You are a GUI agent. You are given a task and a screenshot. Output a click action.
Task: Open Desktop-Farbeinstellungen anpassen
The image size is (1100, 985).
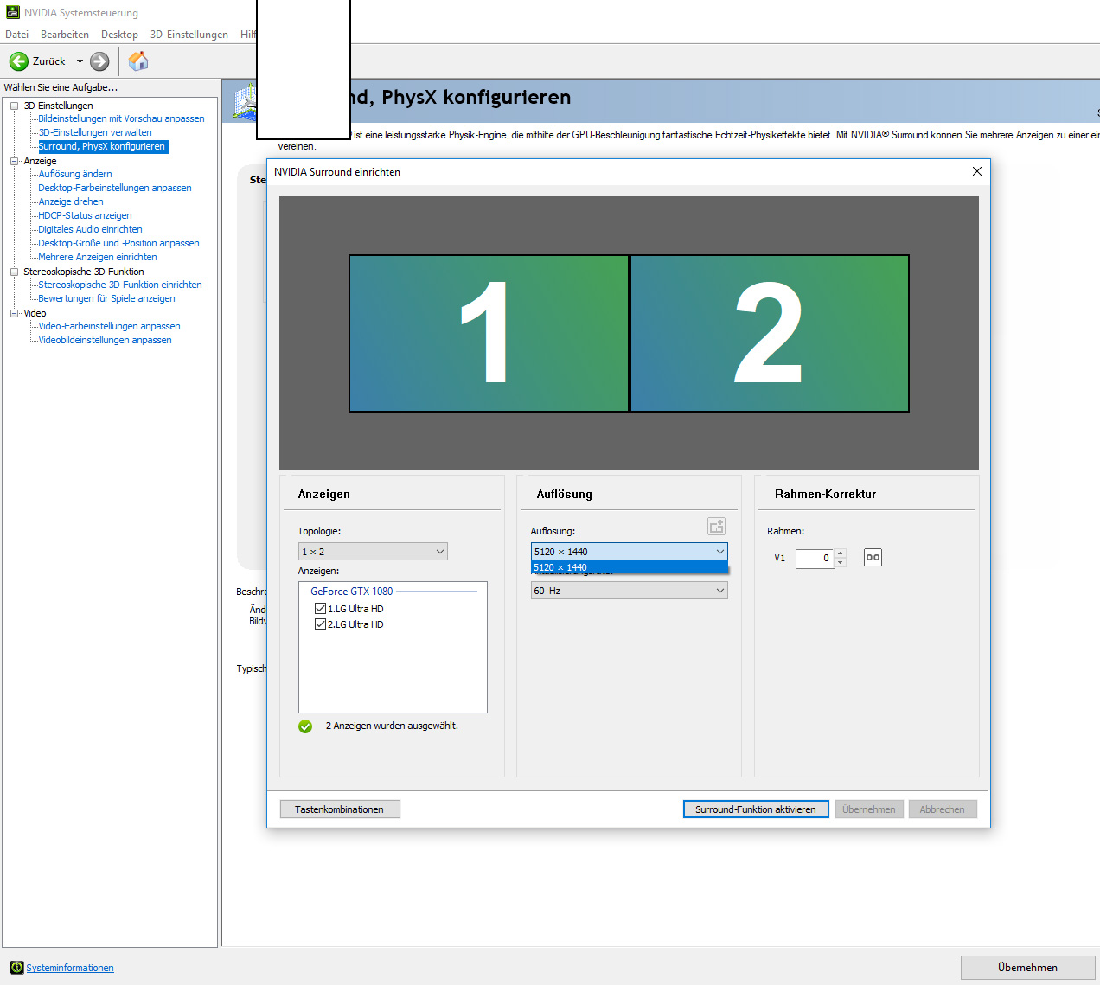click(115, 188)
